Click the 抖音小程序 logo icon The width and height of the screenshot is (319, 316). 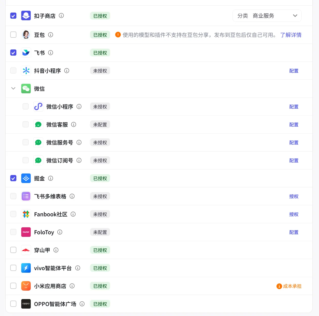(x=26, y=70)
